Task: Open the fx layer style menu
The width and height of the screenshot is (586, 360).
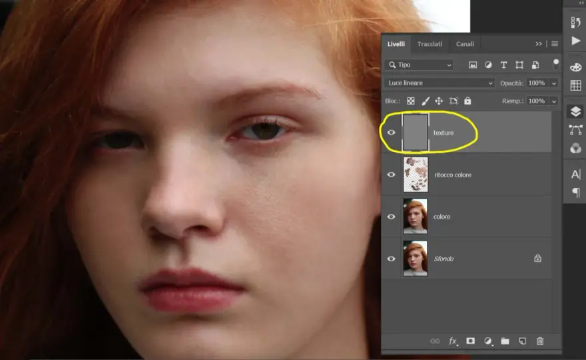Action: pos(453,341)
